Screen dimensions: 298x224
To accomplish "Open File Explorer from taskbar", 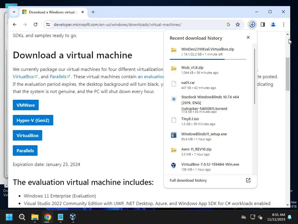I will point(35,217).
